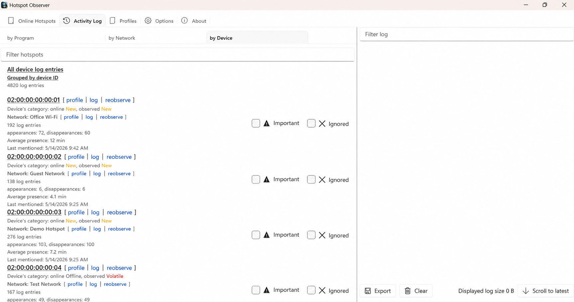
Task: Open the Test Network log link
Action: click(93, 284)
